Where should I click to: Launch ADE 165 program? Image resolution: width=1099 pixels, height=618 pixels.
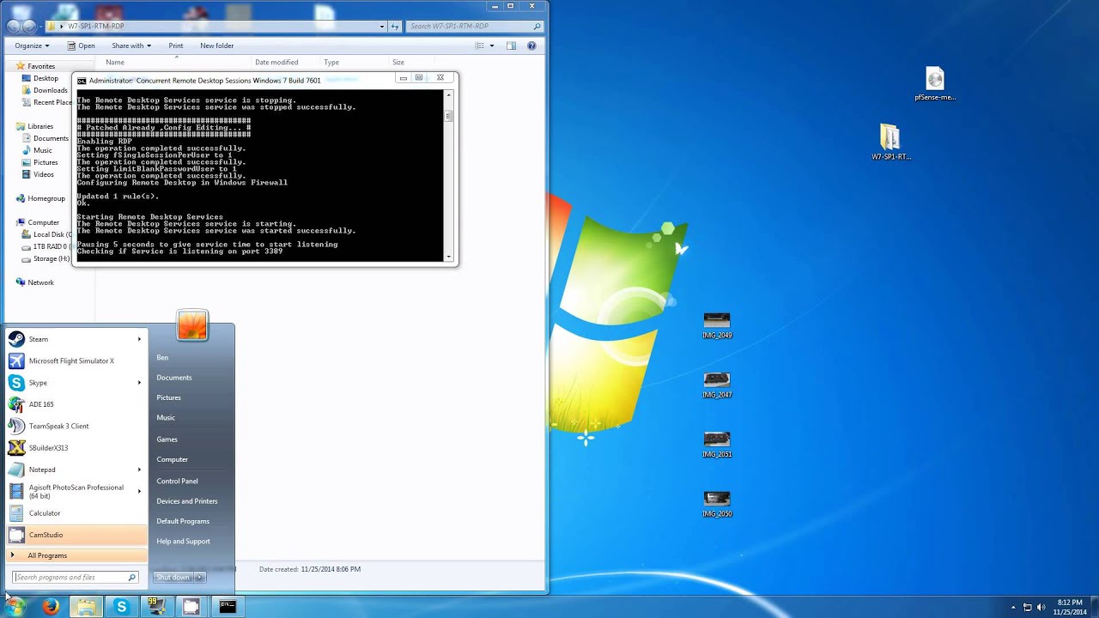point(76,404)
